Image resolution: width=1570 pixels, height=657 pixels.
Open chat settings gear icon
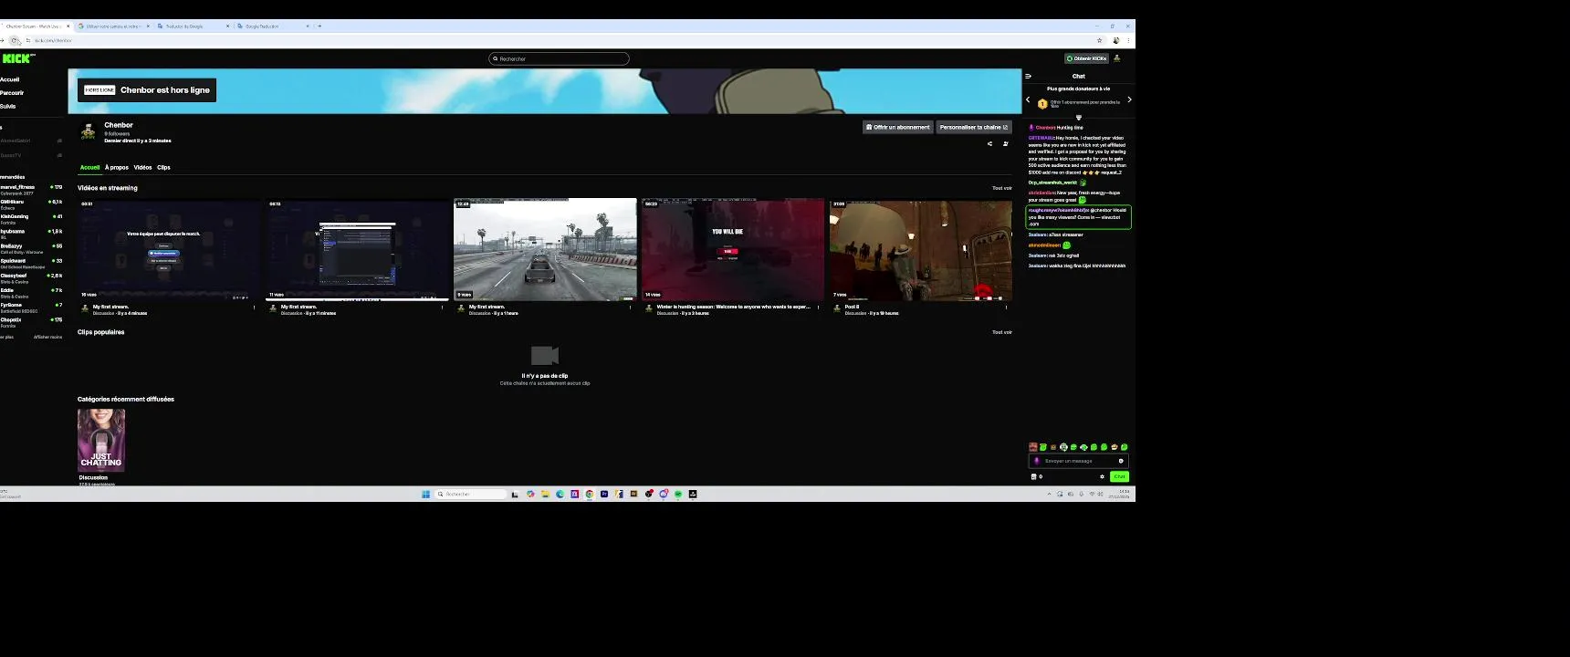(1102, 476)
